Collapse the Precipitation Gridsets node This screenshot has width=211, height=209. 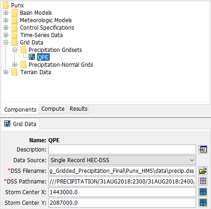pos(14,50)
